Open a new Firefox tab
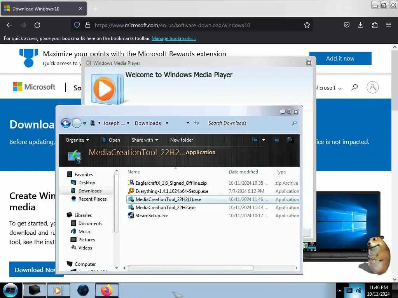The height and width of the screenshot is (298, 398). pyautogui.click(x=95, y=9)
